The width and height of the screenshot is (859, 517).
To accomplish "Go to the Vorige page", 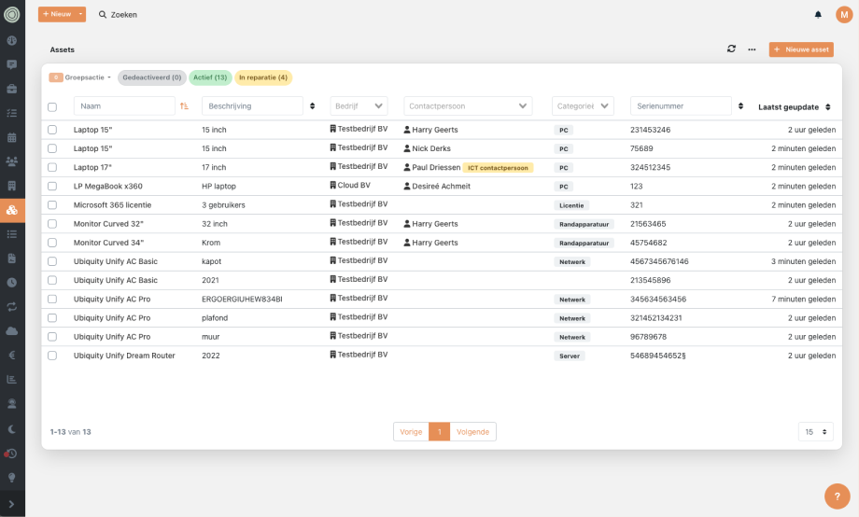I will tap(411, 431).
